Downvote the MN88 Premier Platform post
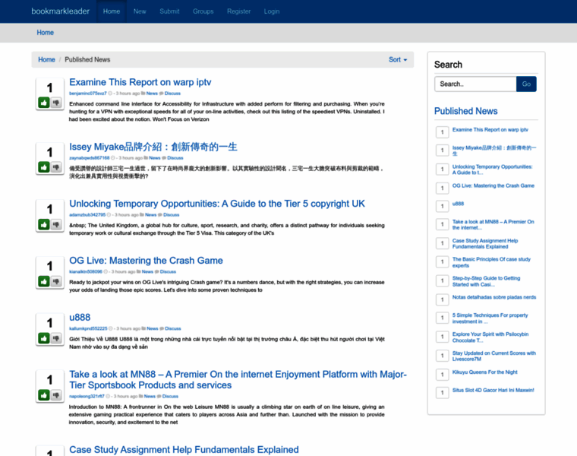The width and height of the screenshot is (577, 456). 56,395
